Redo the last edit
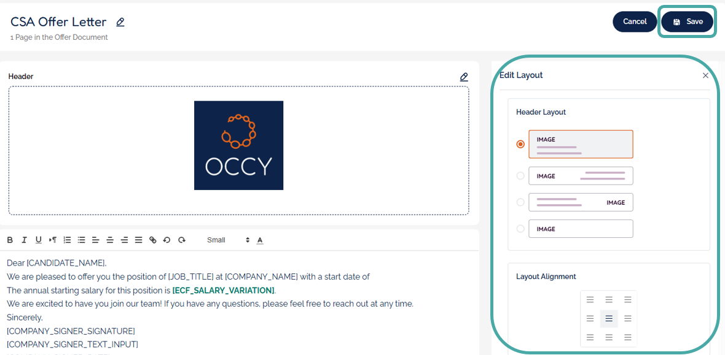The width and height of the screenshot is (725, 355). [x=182, y=240]
